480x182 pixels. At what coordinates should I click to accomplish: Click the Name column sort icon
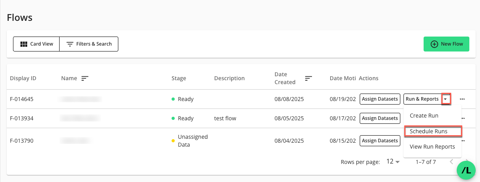point(84,78)
